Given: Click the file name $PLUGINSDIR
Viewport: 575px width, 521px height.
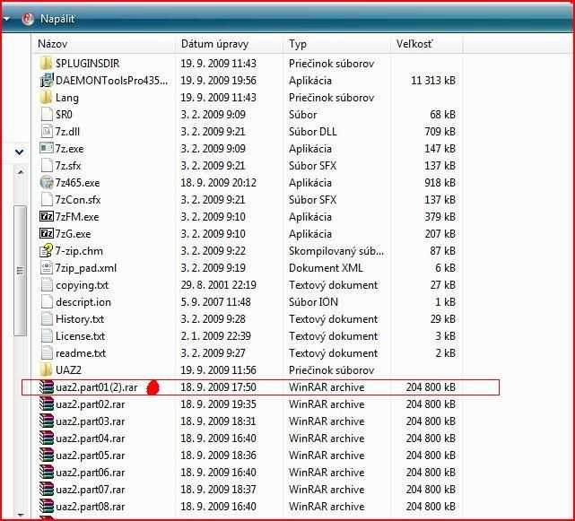Looking at the screenshot, I should (x=87, y=64).
